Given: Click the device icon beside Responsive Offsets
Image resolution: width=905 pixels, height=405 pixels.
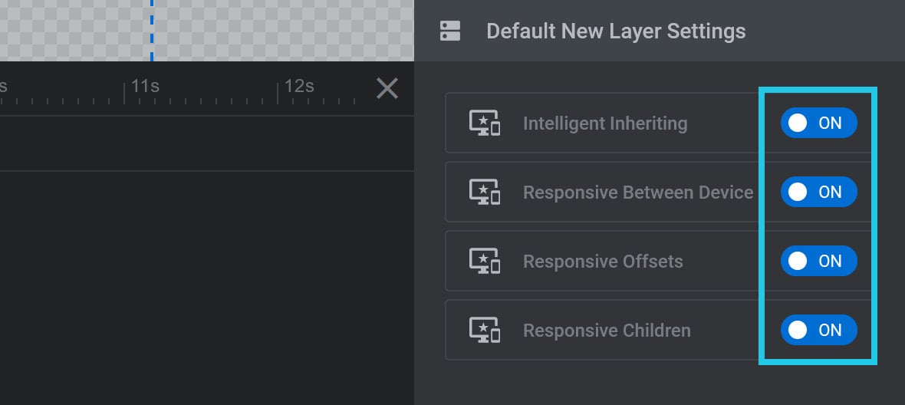Looking at the screenshot, I should coord(484,261).
